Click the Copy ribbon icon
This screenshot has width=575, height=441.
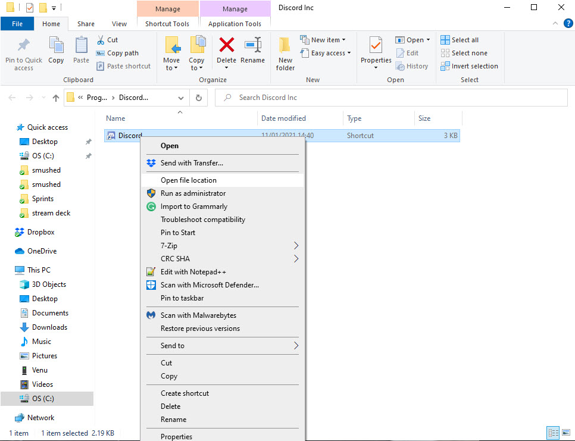coord(56,45)
